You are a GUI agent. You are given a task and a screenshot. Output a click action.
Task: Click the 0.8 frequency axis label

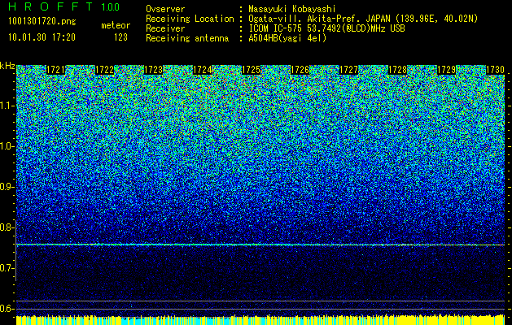(7, 227)
